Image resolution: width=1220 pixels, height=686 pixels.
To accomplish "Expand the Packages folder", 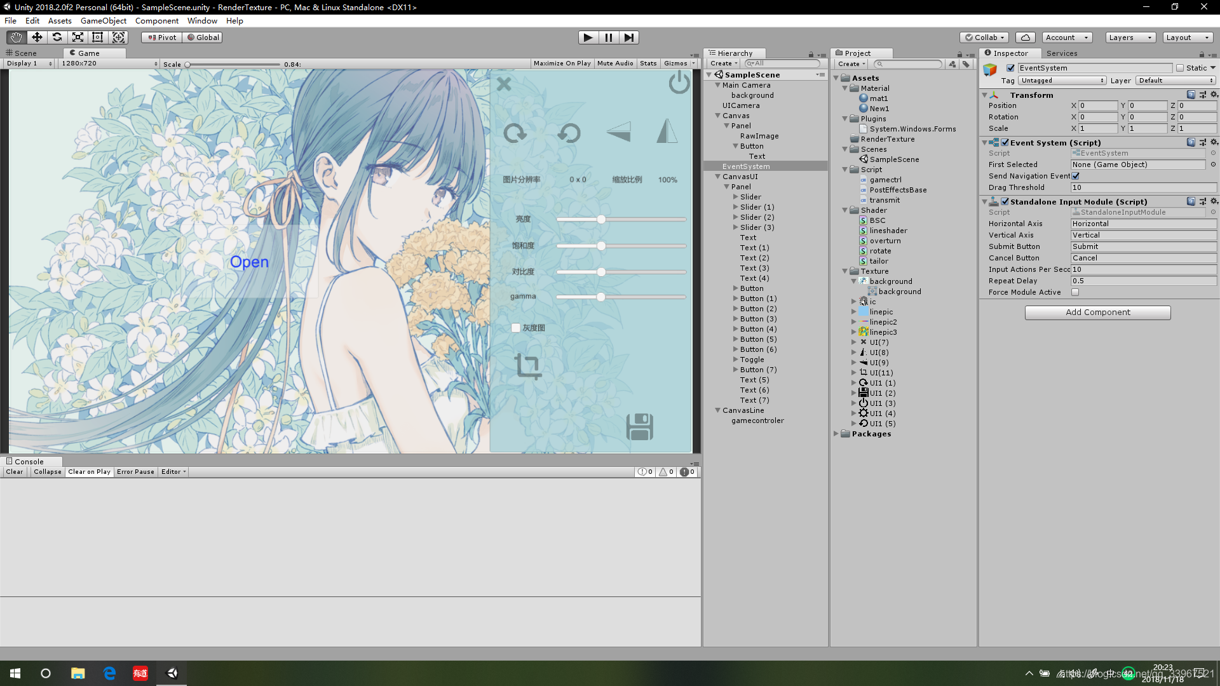I will click(836, 434).
